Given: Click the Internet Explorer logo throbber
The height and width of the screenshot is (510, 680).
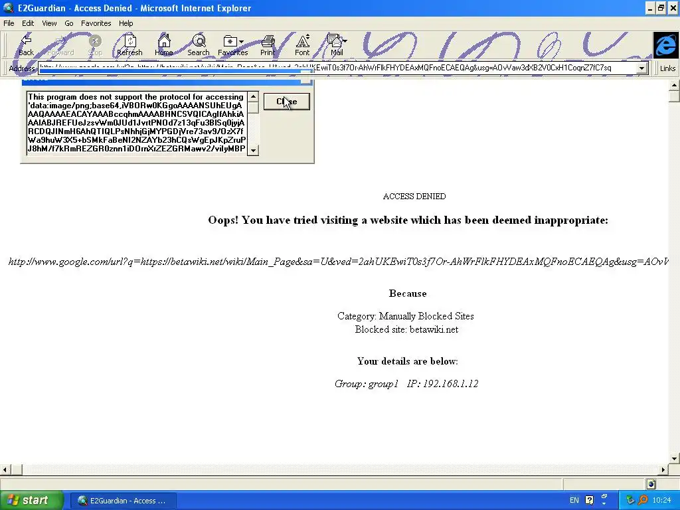Looking at the screenshot, I should [665, 44].
